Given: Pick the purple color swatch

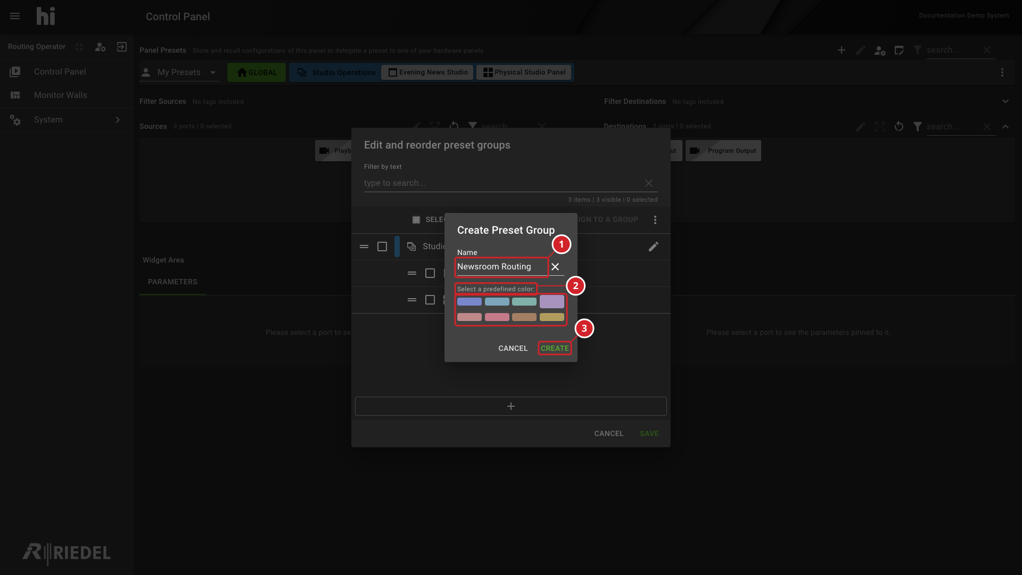Looking at the screenshot, I should click(x=552, y=301).
